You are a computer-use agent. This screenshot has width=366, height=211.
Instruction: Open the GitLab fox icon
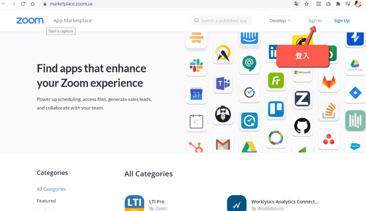329,82
